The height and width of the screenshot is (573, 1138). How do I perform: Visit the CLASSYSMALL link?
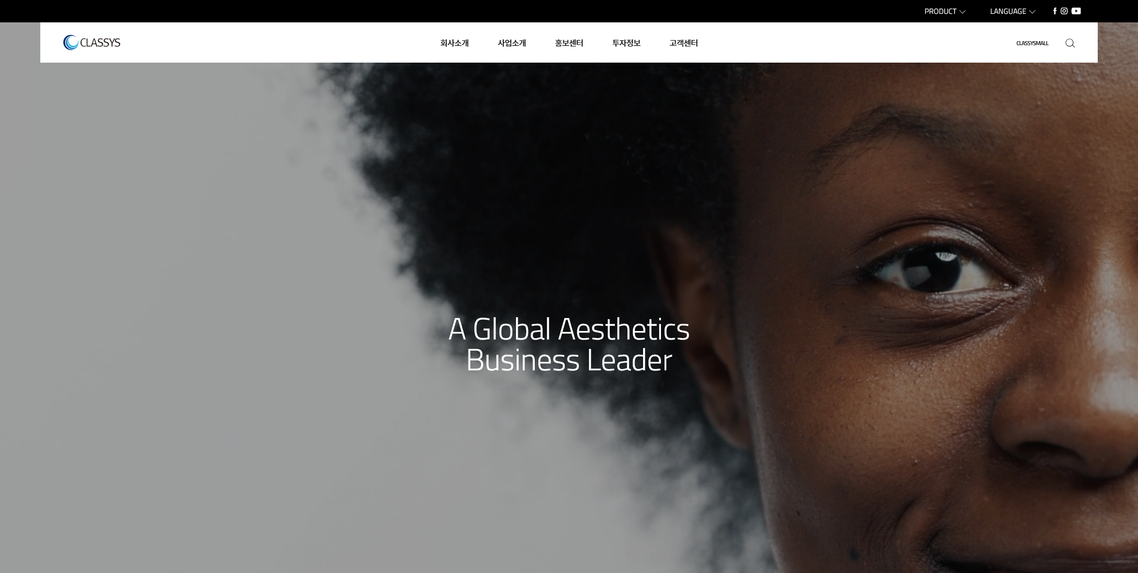[x=1032, y=43]
